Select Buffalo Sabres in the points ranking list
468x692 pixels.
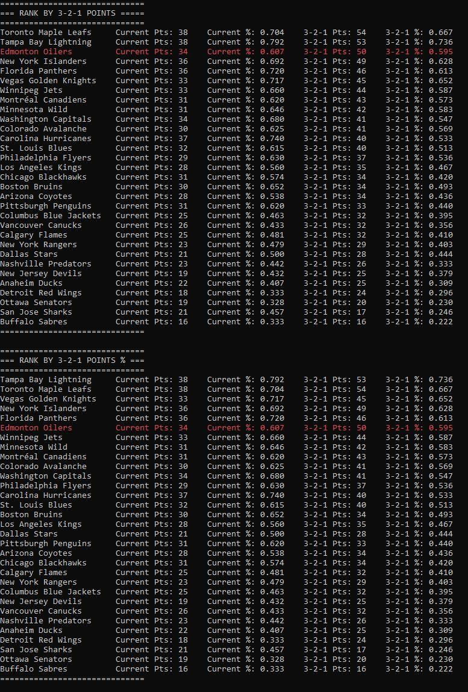pyautogui.click(x=34, y=321)
